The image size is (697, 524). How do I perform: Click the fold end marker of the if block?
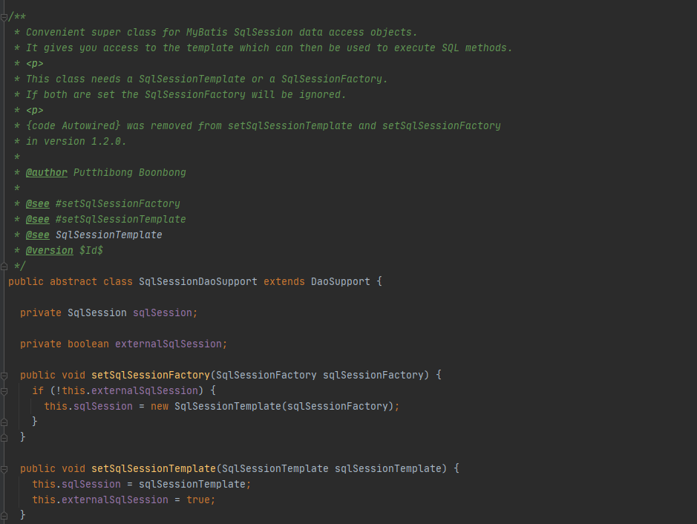pos(4,422)
